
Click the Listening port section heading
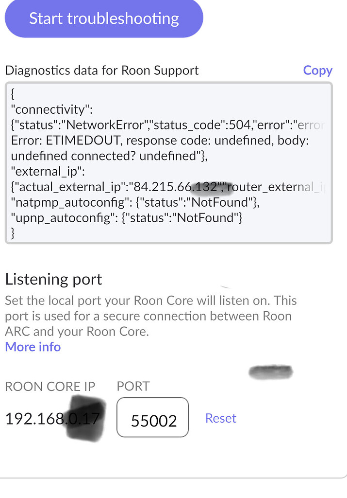click(x=53, y=279)
